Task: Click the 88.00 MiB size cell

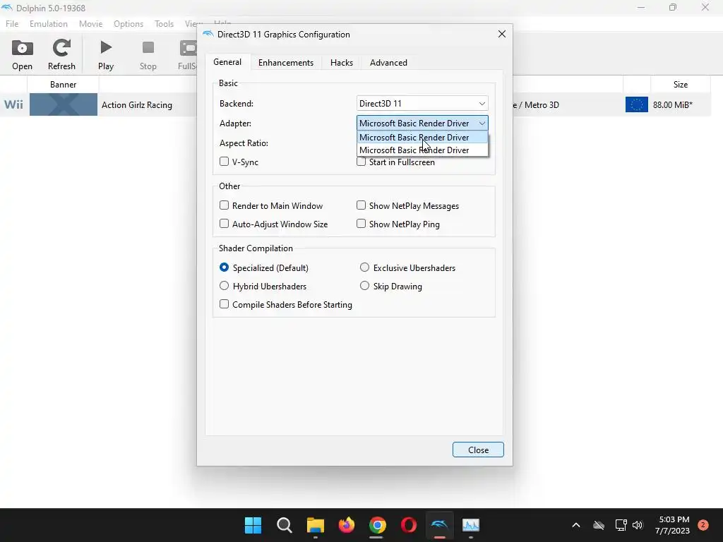Action: tap(673, 104)
